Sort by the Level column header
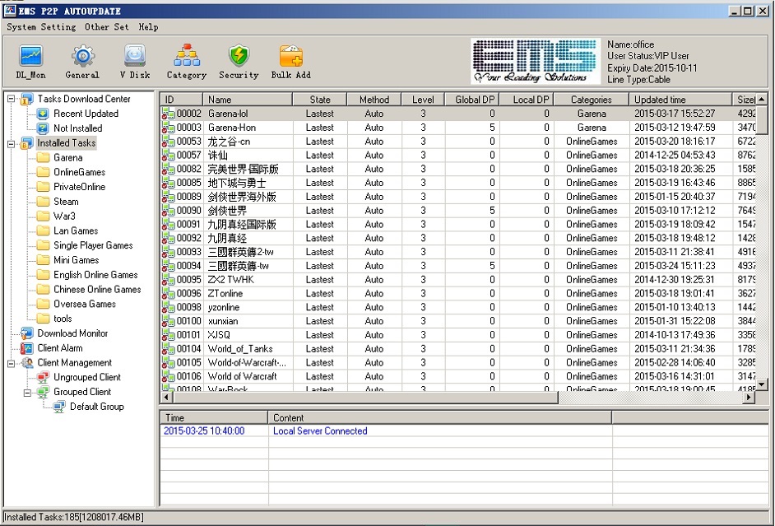Image resolution: width=775 pixels, height=526 pixels. click(423, 100)
